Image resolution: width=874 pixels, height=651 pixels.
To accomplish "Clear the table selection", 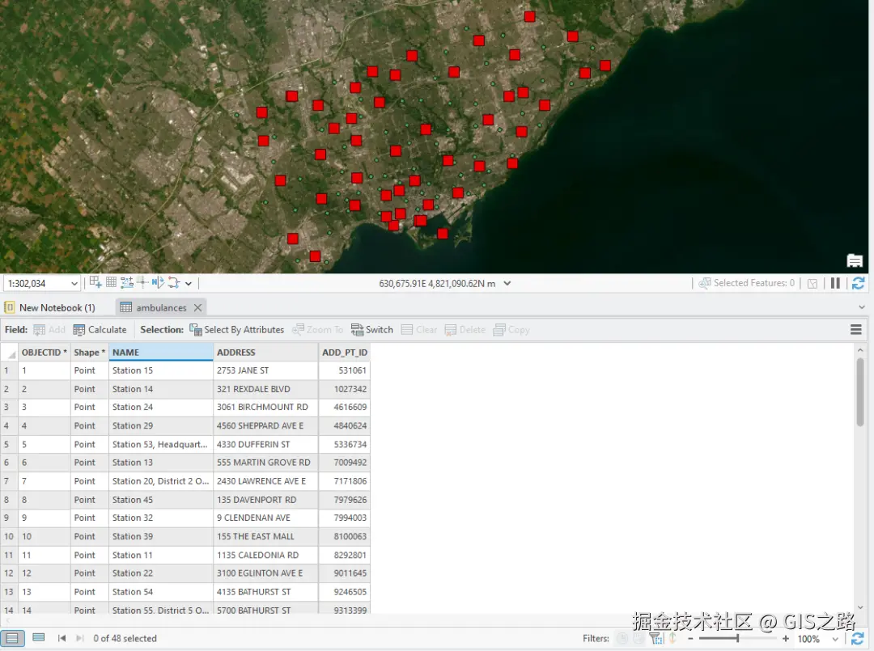I will click(419, 330).
